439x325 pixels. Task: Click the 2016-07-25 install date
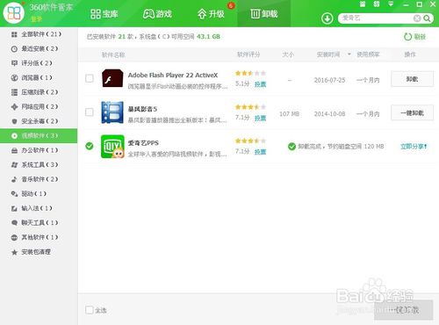click(x=329, y=80)
